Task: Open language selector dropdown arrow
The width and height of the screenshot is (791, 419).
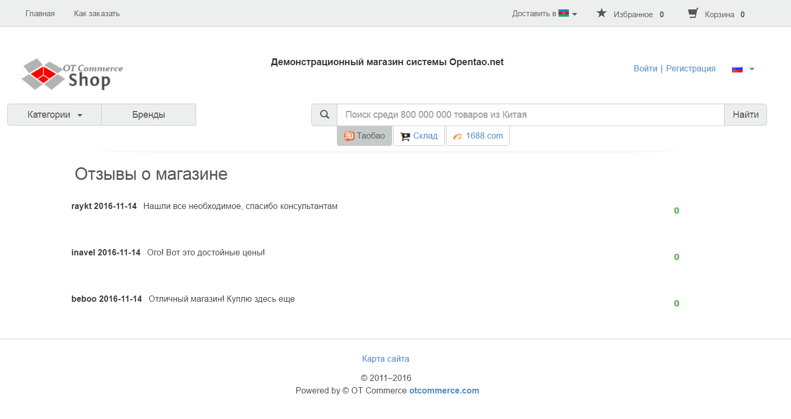Action: (x=751, y=69)
